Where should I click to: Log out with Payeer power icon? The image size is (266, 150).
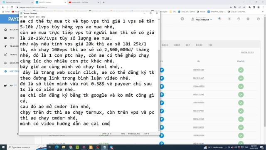(258, 19)
